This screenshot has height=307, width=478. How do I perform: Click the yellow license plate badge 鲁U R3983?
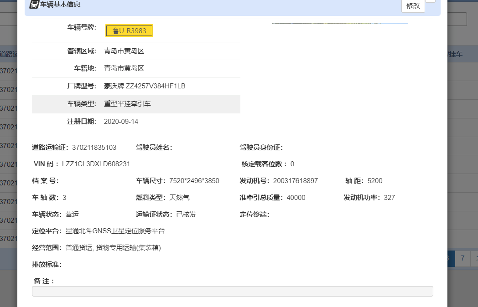pos(129,31)
